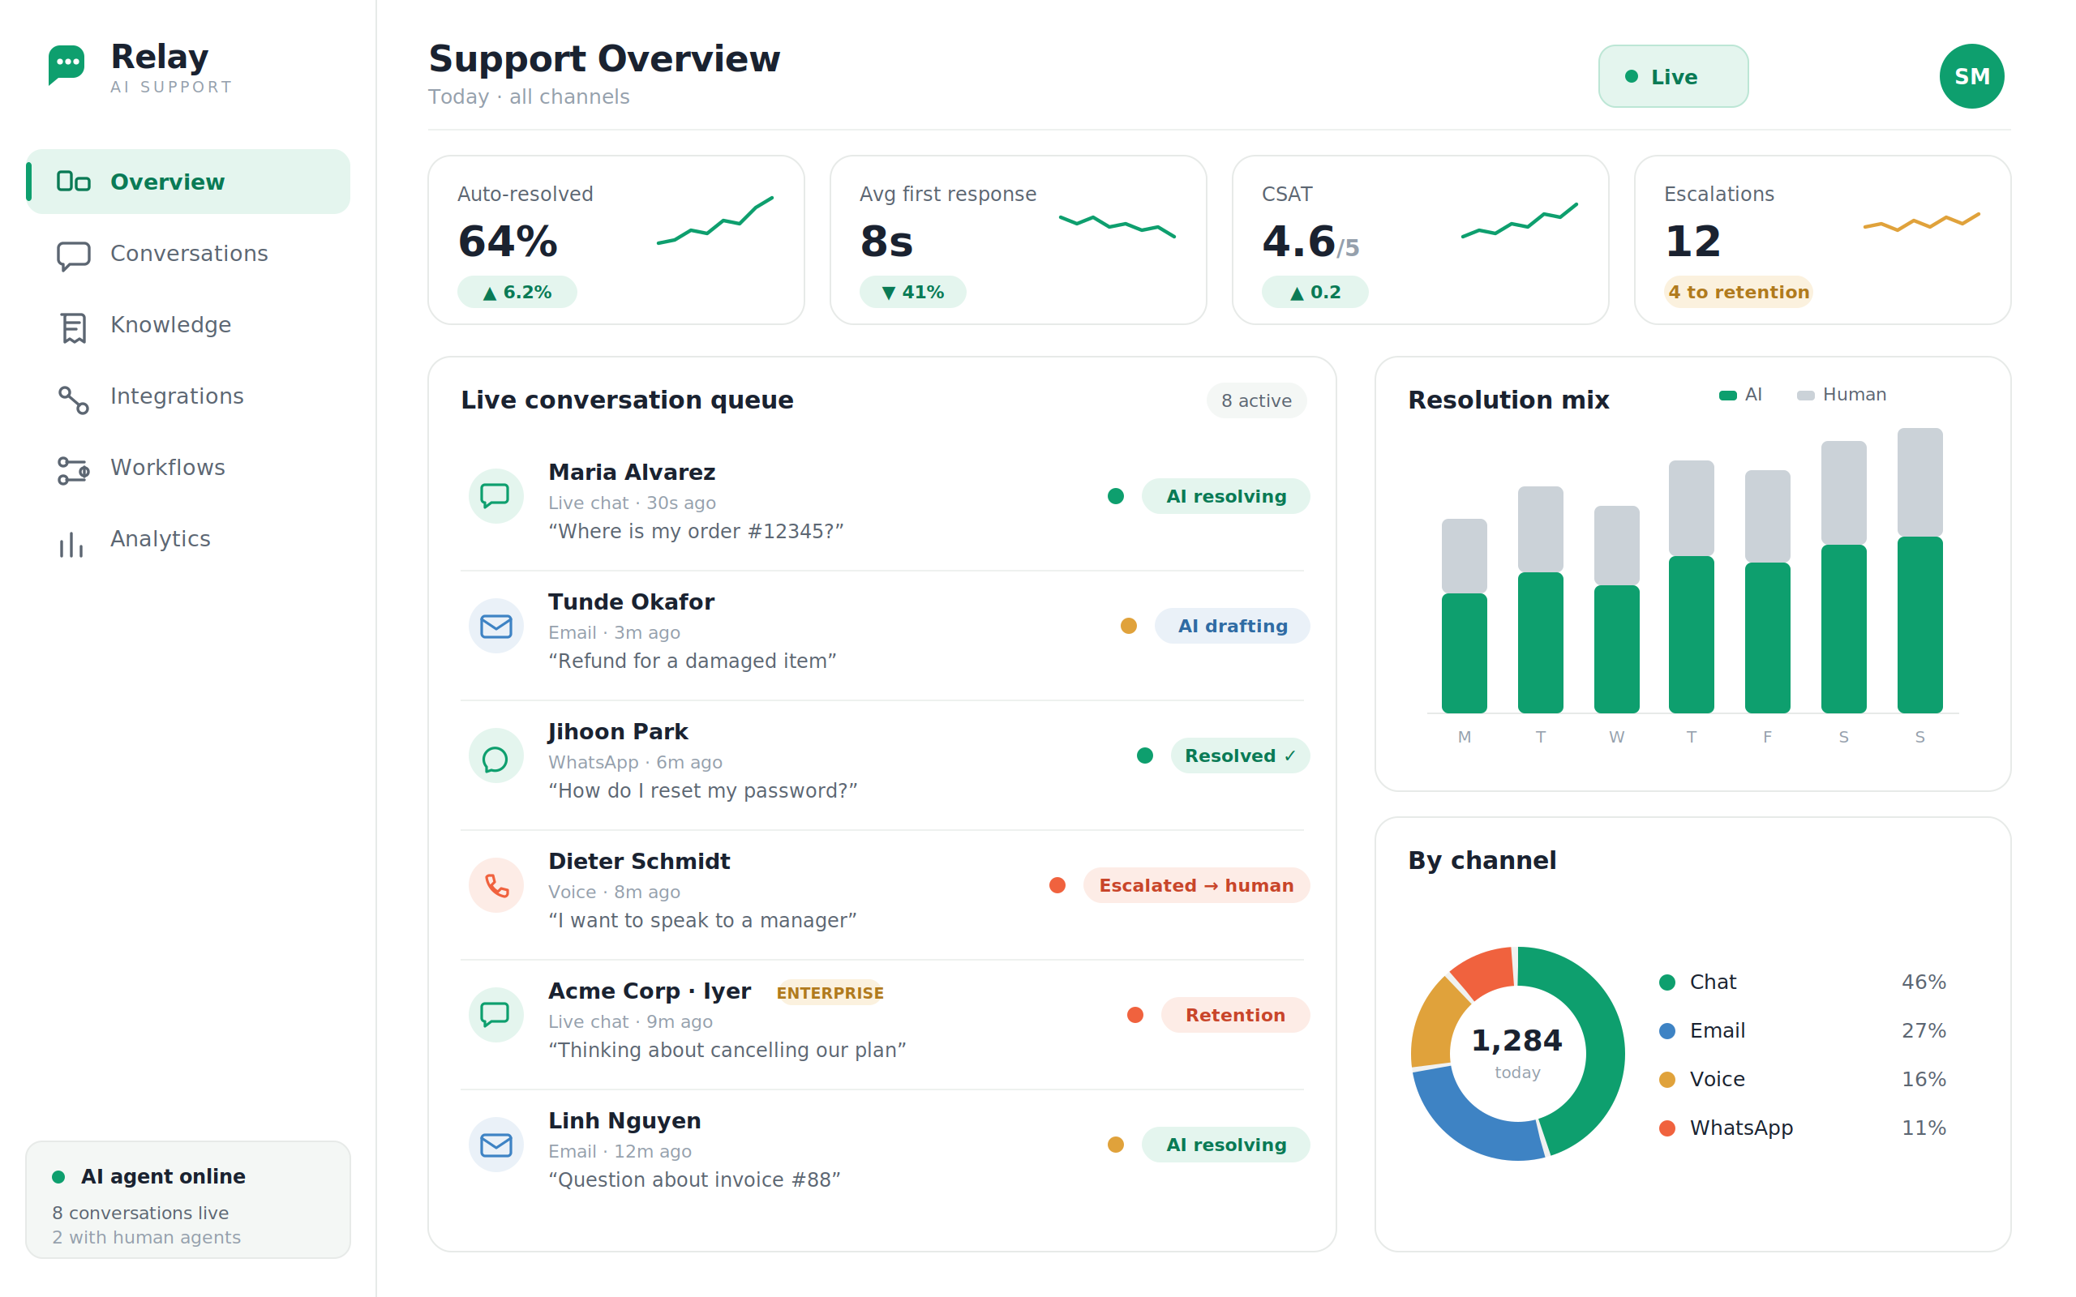
Task: Click orange status dot beside AI drafting badge
Action: pos(1128,626)
